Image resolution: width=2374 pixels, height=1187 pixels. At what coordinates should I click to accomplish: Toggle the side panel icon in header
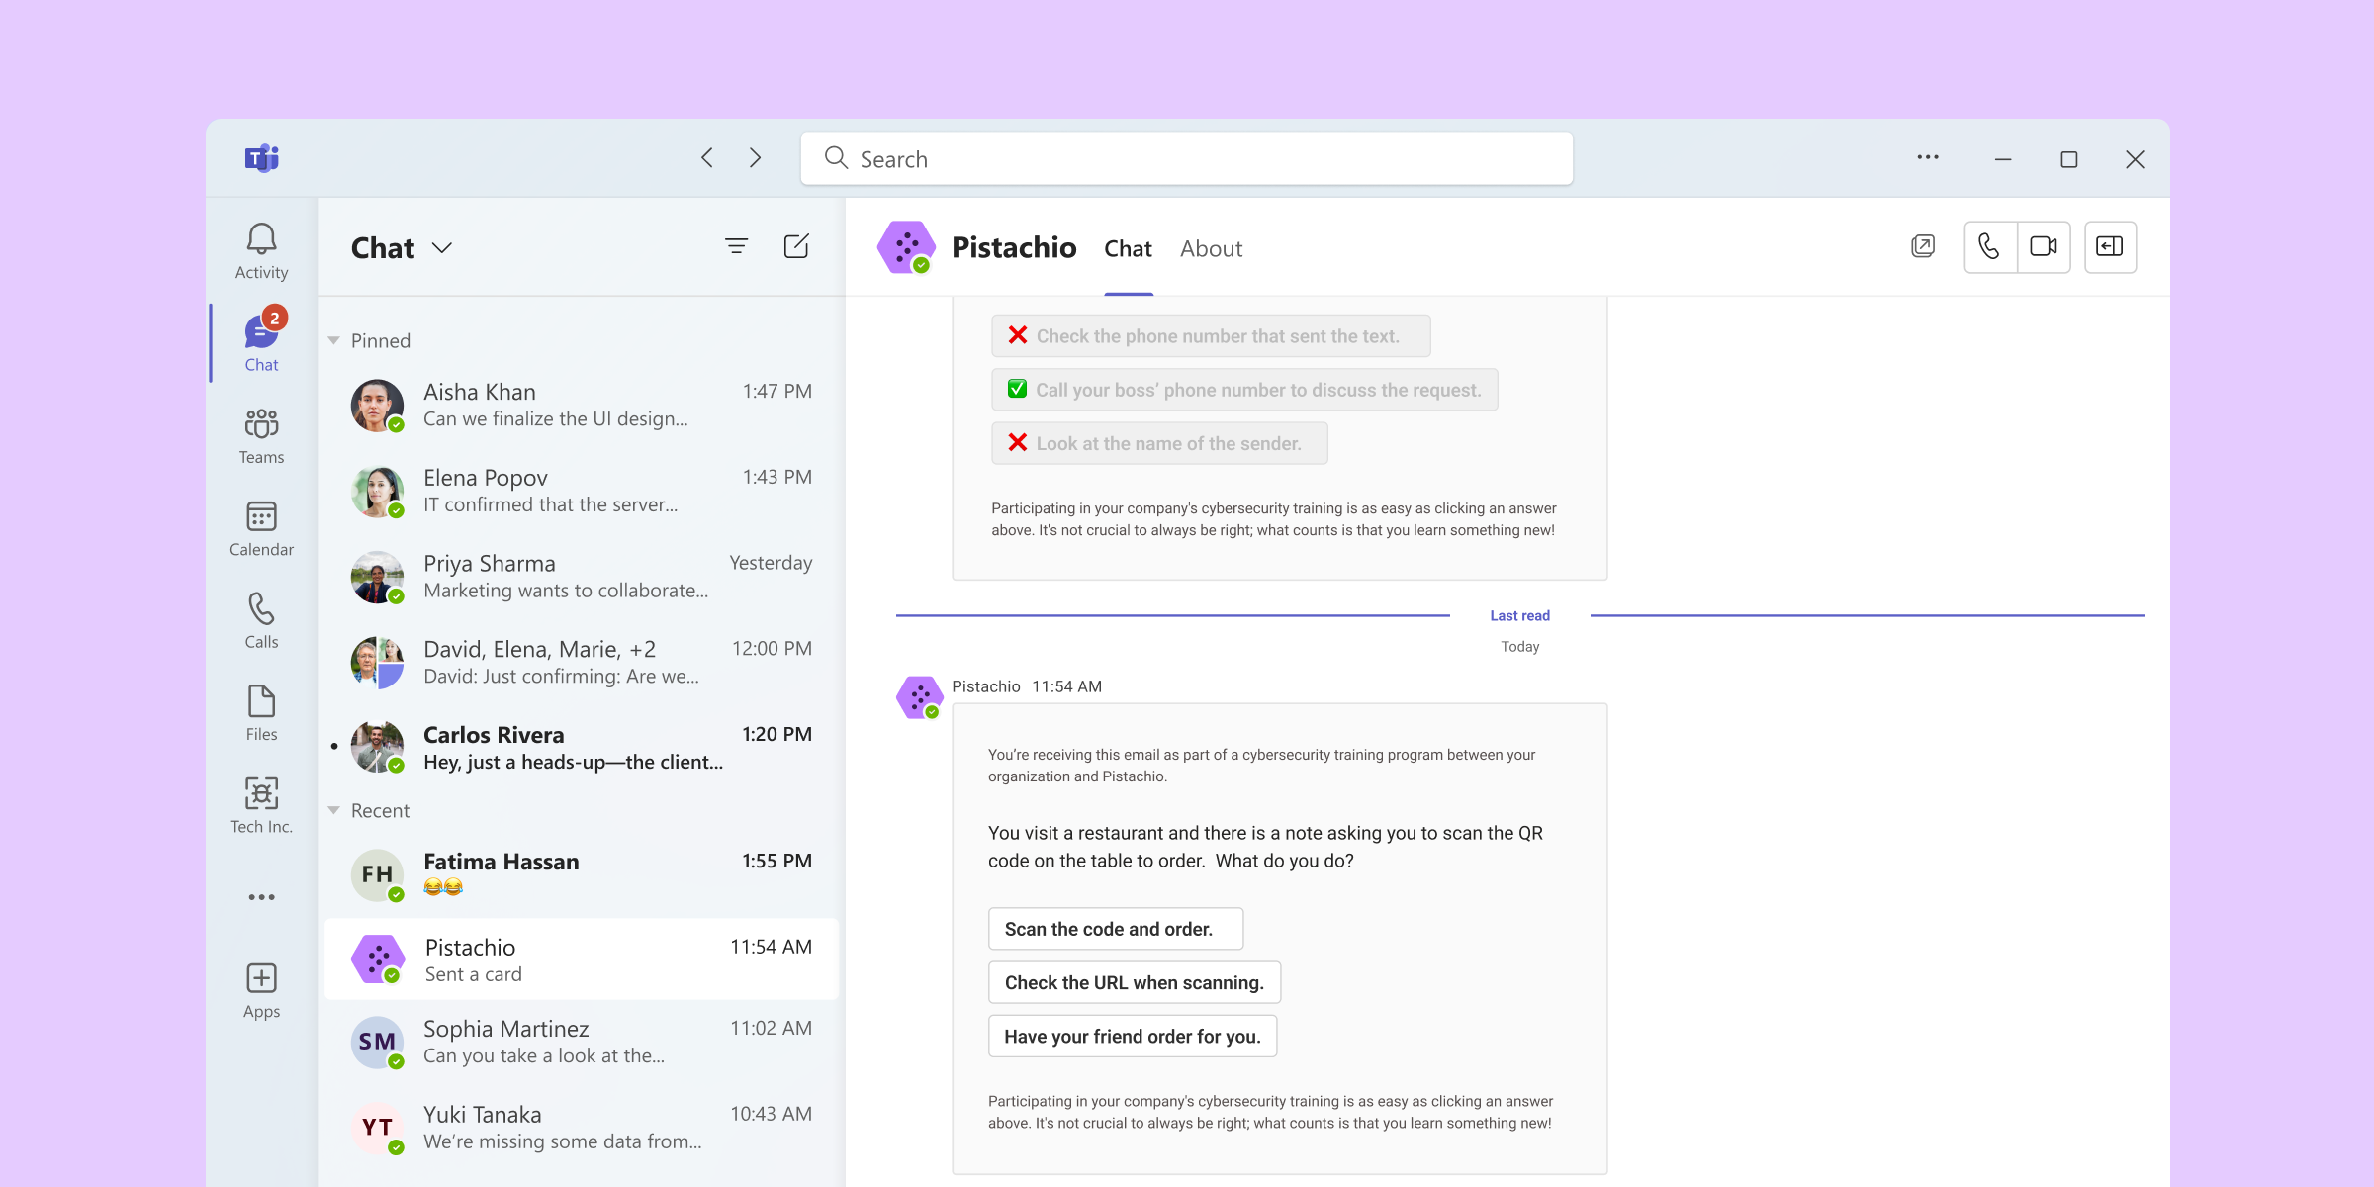(x=2110, y=246)
